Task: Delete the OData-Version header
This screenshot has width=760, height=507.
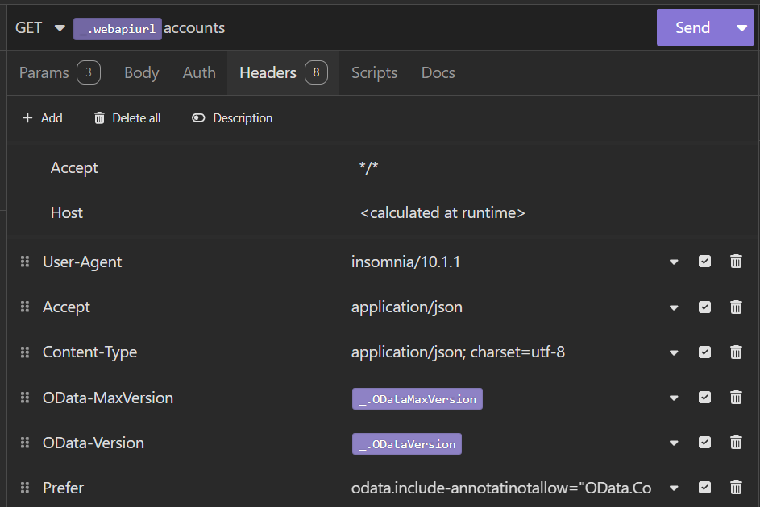Action: pos(736,442)
